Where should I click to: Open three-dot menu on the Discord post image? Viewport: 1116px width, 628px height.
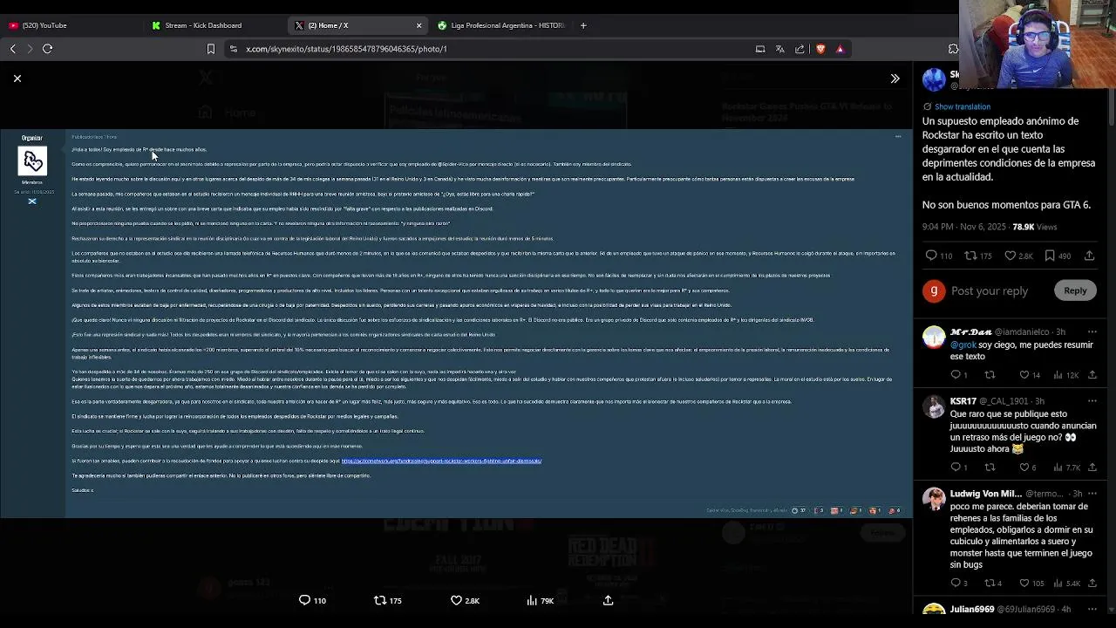click(897, 137)
